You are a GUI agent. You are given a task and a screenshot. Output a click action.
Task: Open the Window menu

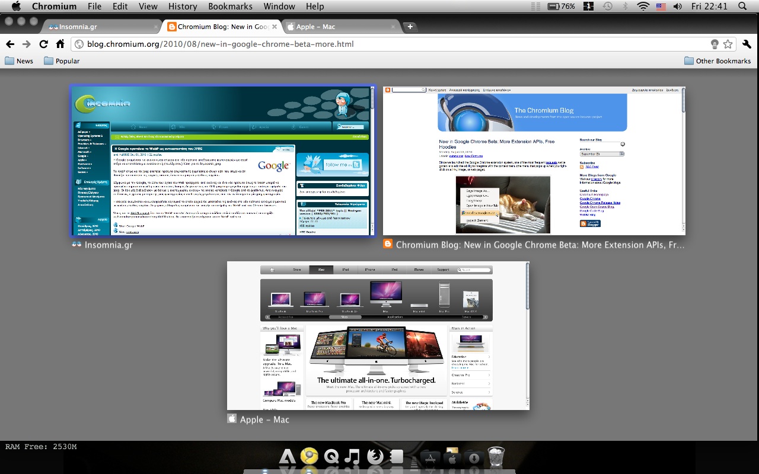click(x=279, y=7)
